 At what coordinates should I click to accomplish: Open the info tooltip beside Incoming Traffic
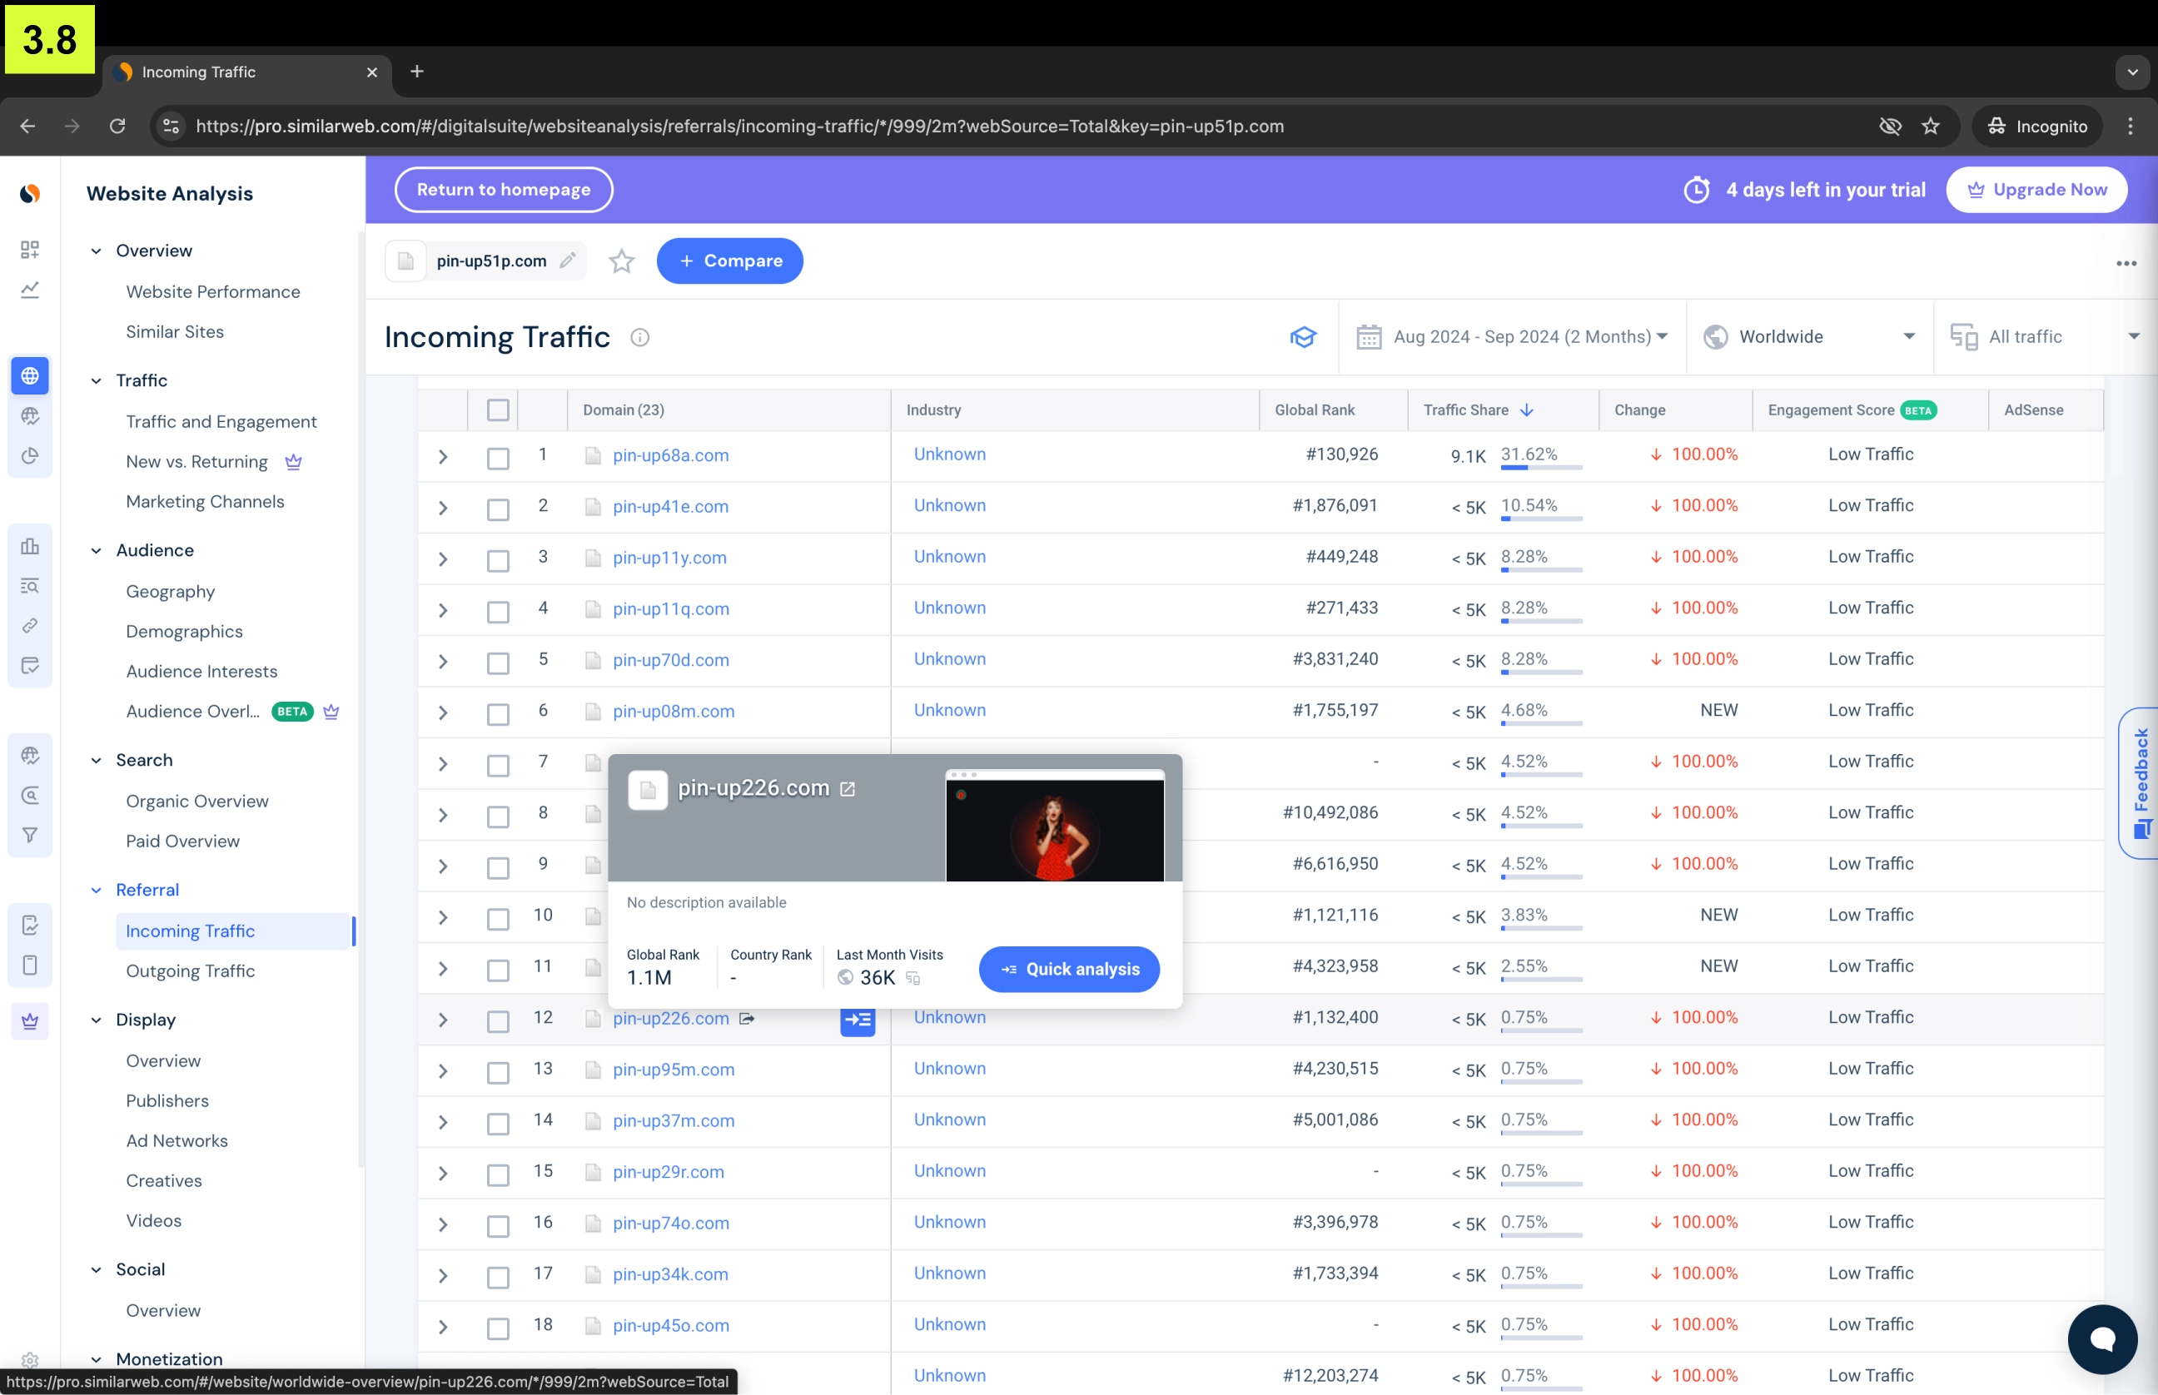639,338
